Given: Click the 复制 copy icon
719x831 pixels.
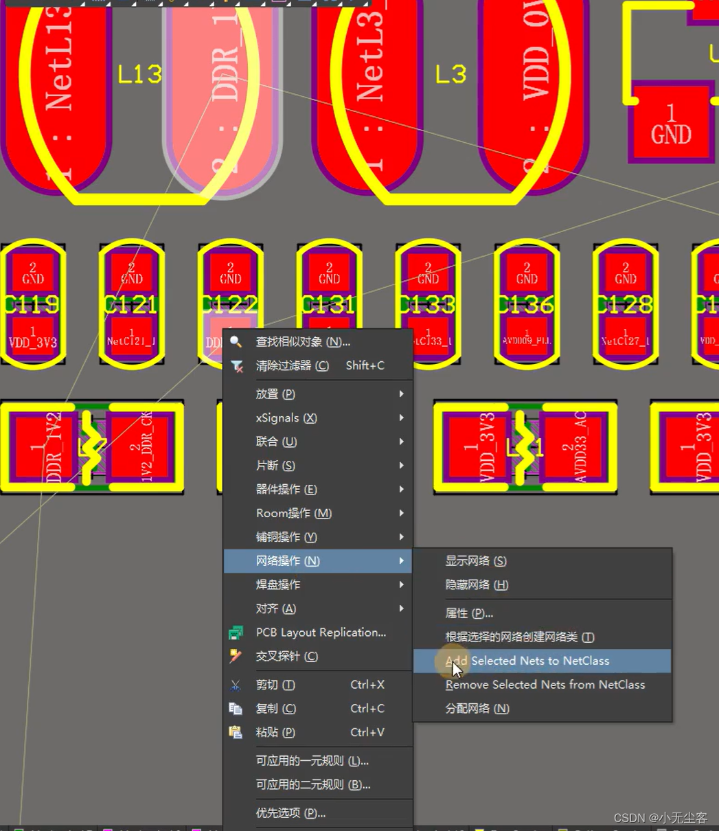Looking at the screenshot, I should pyautogui.click(x=236, y=708).
